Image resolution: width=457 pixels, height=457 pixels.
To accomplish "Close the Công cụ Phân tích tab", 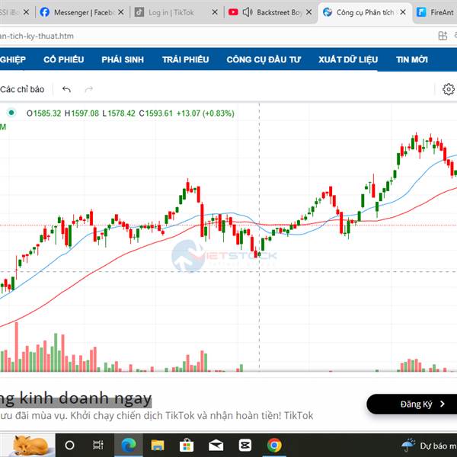I will 403,12.
